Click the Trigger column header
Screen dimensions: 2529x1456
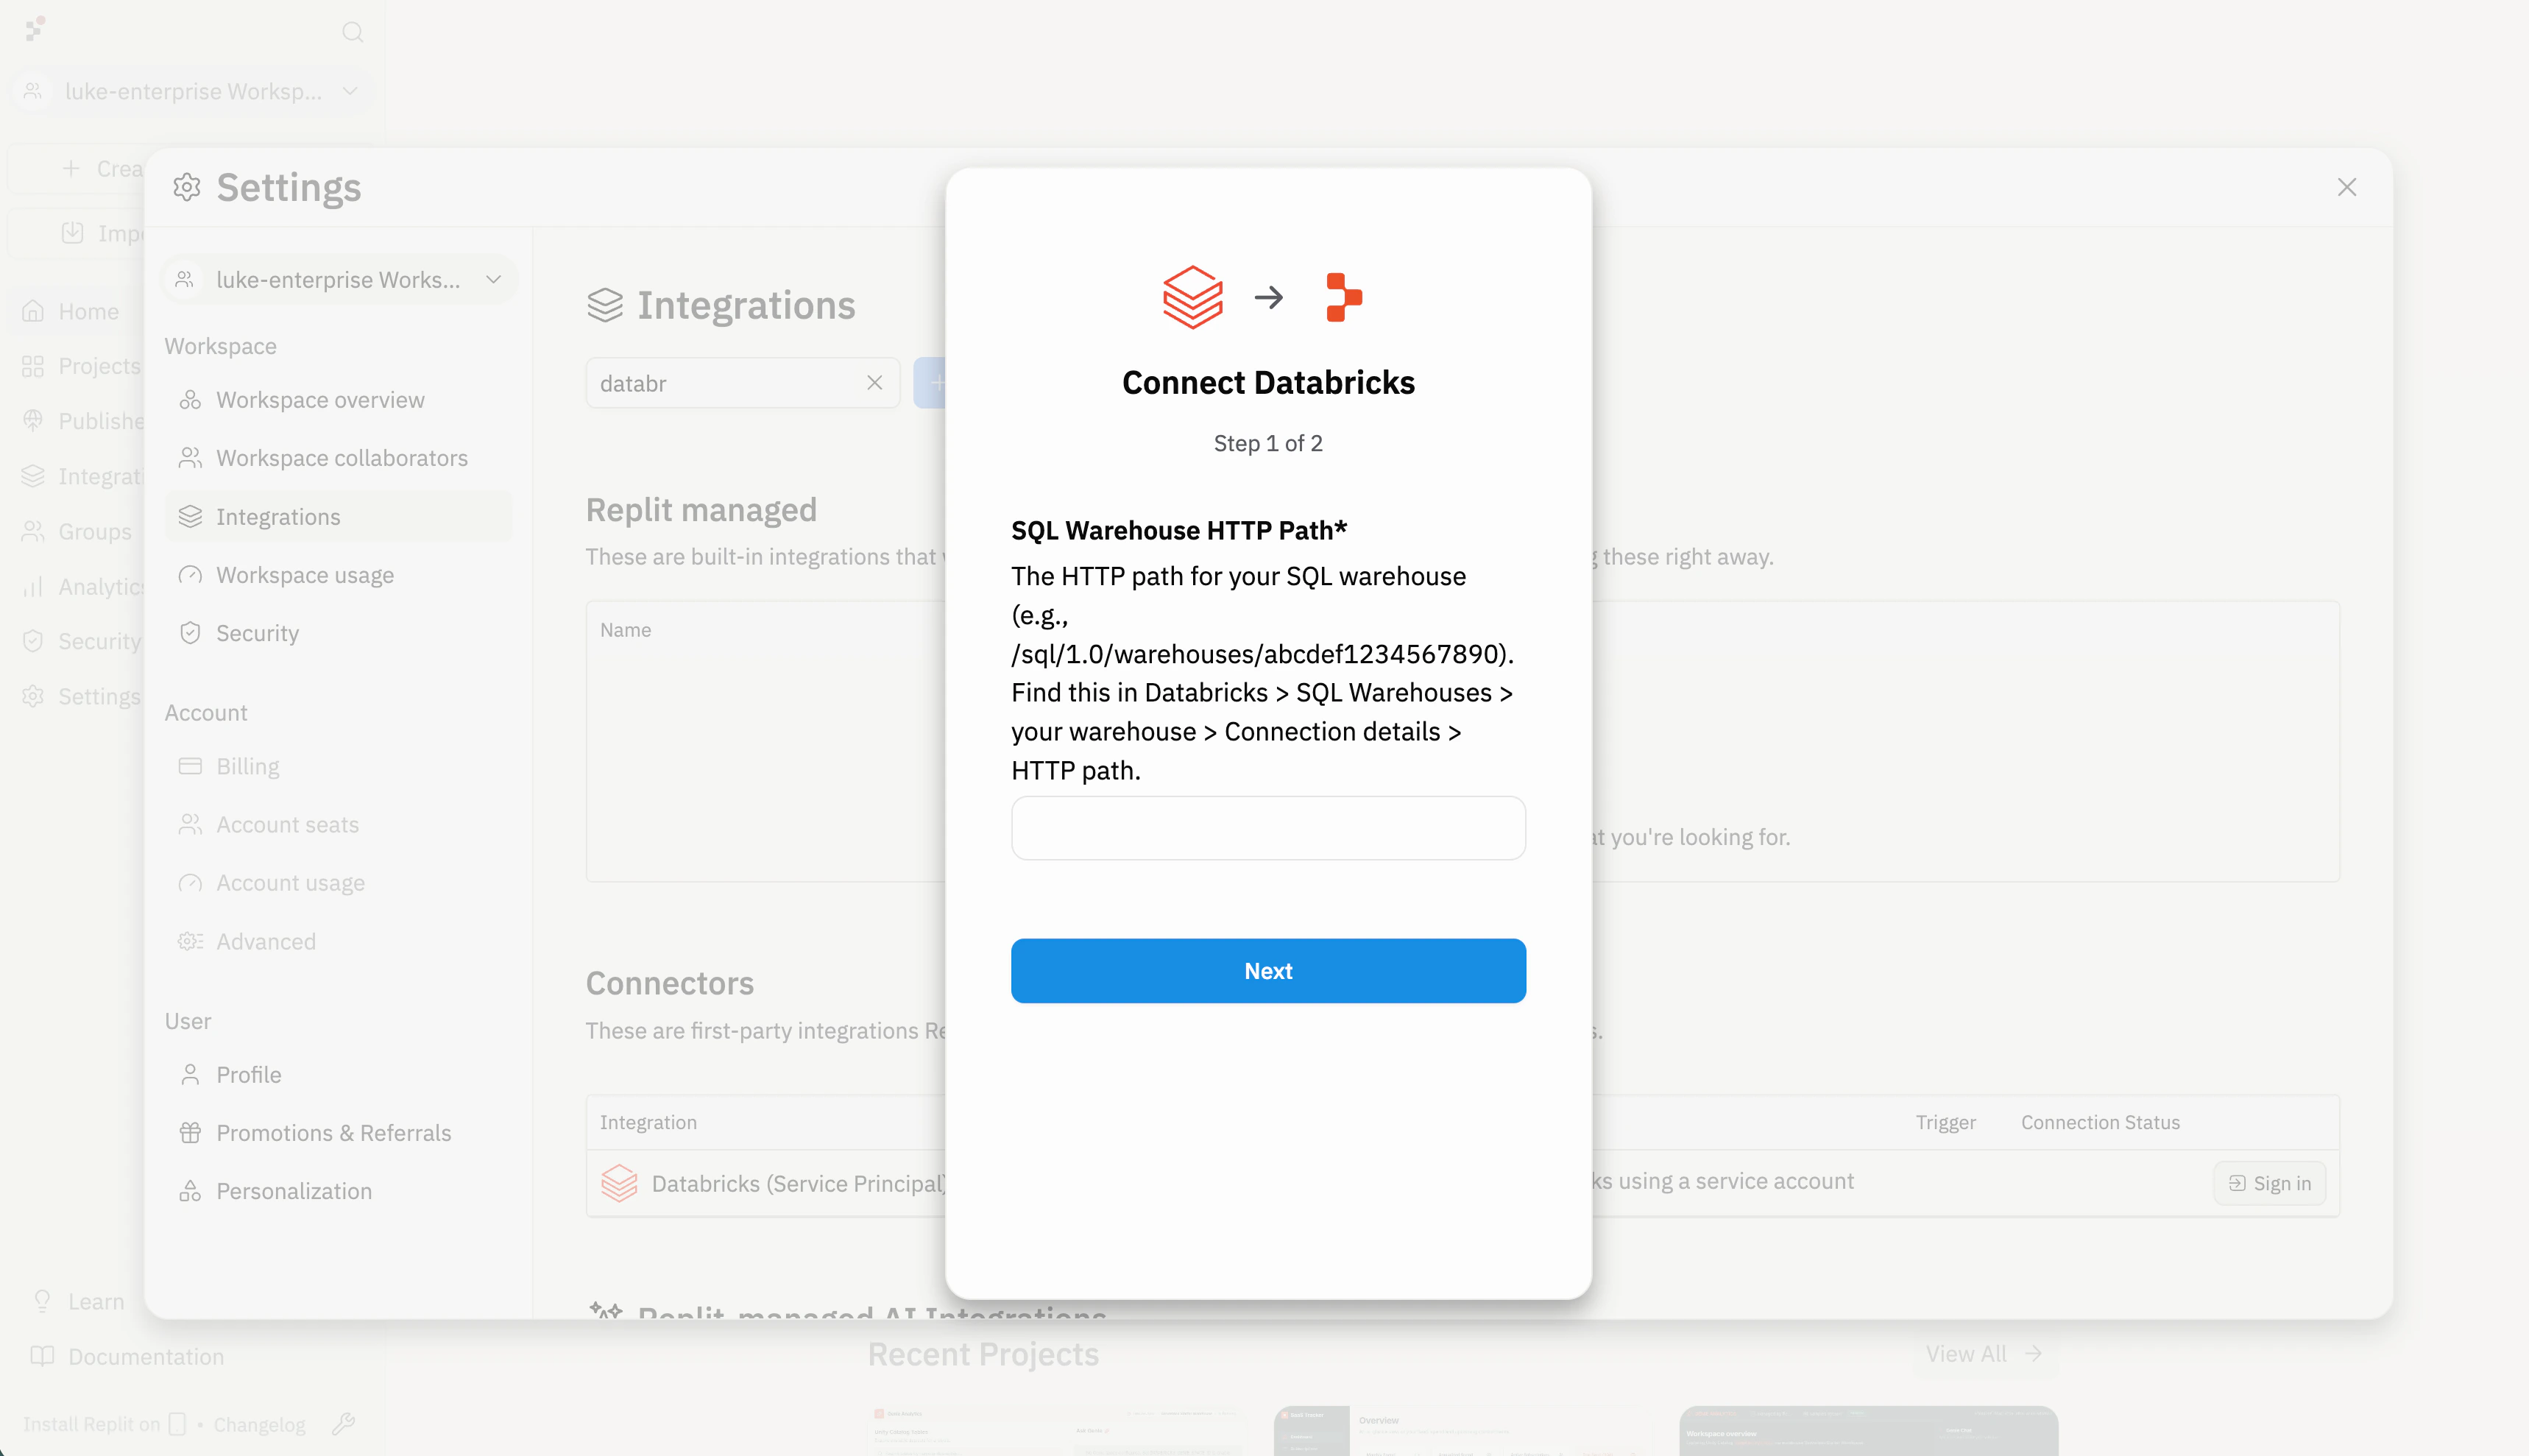coord(1945,1122)
